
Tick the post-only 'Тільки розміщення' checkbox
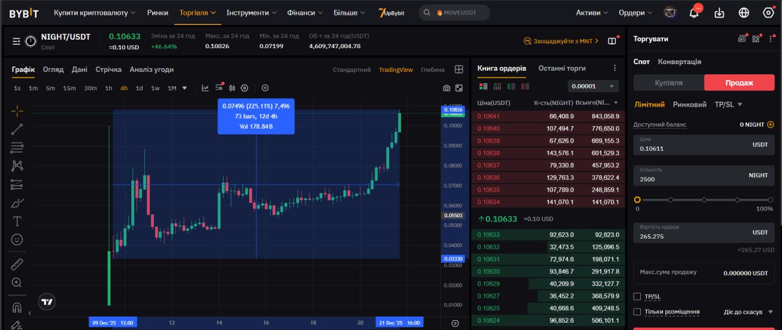tap(637, 312)
